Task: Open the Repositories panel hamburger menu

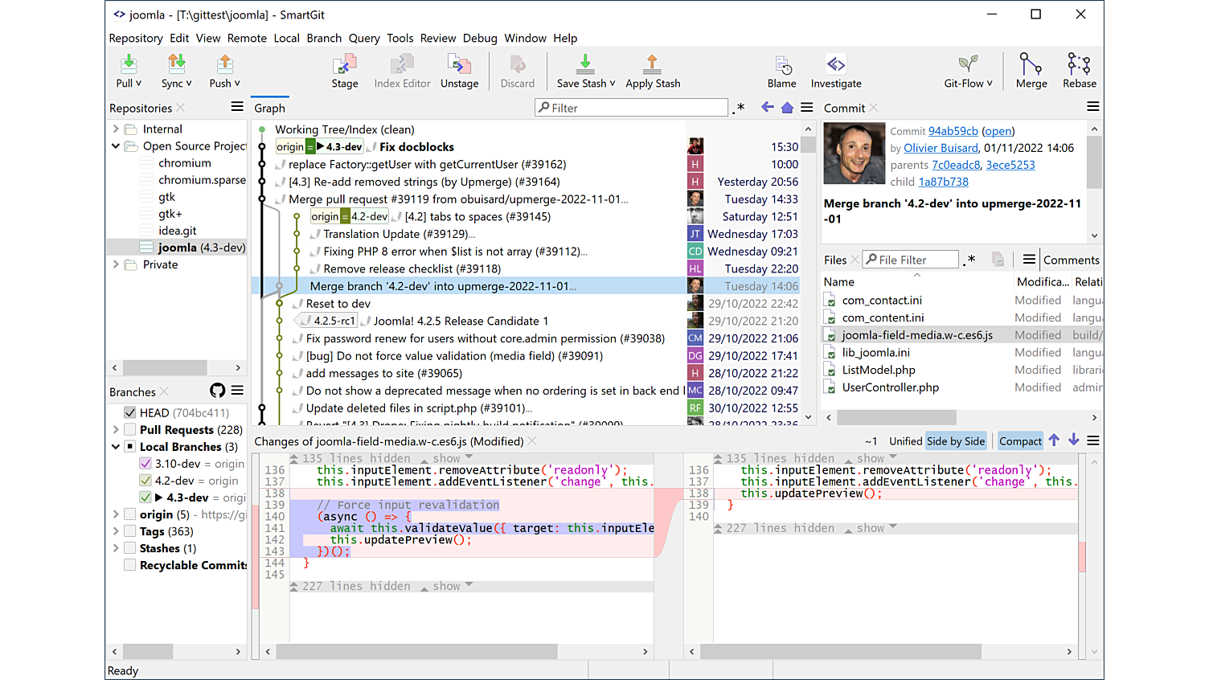Action: pyautogui.click(x=237, y=106)
